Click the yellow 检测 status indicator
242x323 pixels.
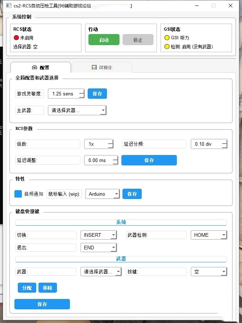167,47
